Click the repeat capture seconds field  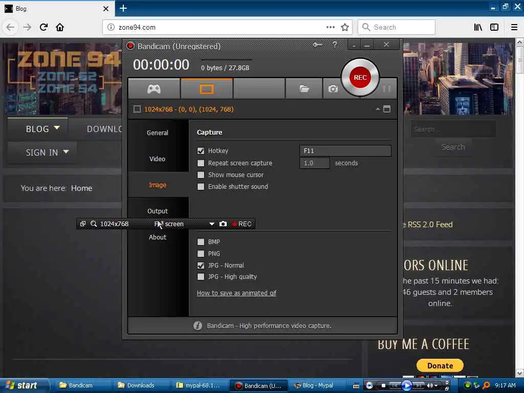pos(315,163)
